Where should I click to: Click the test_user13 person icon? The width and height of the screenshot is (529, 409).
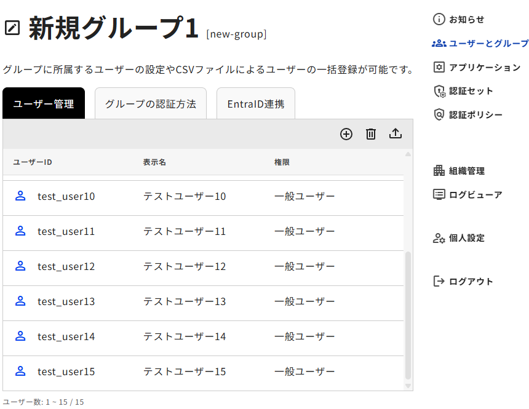point(20,301)
